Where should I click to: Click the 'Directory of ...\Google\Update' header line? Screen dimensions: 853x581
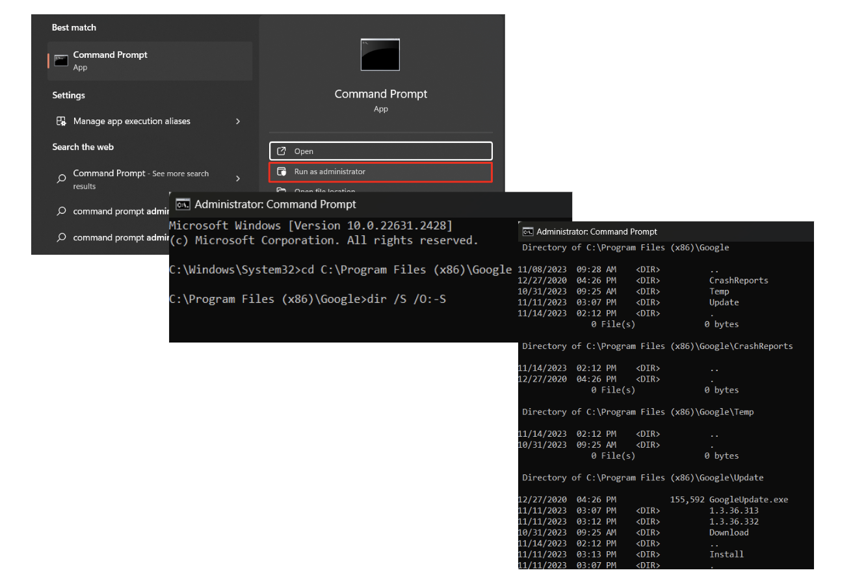click(x=643, y=478)
